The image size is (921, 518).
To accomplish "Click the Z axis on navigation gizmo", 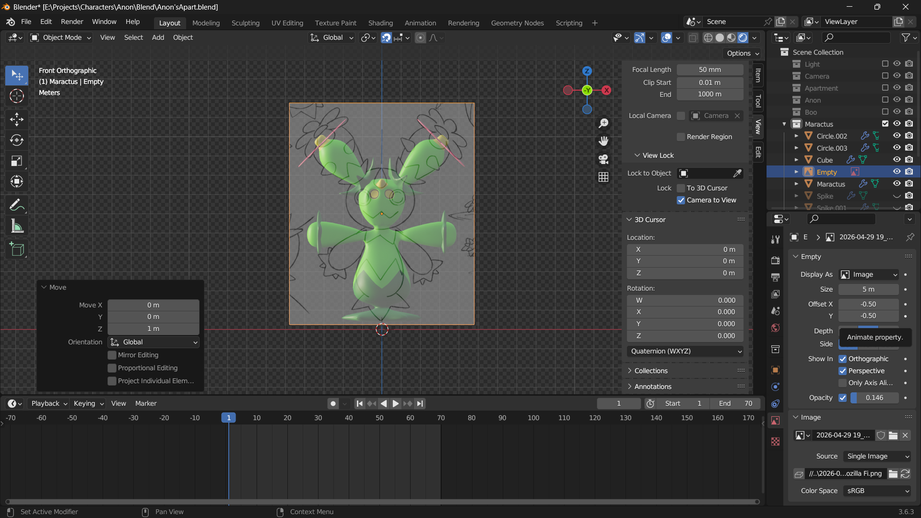I will (587, 71).
